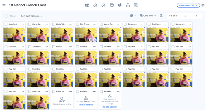This screenshot has width=206, height=111.
Task: Check Alessand... student checkbox
Action: tap(173, 24)
